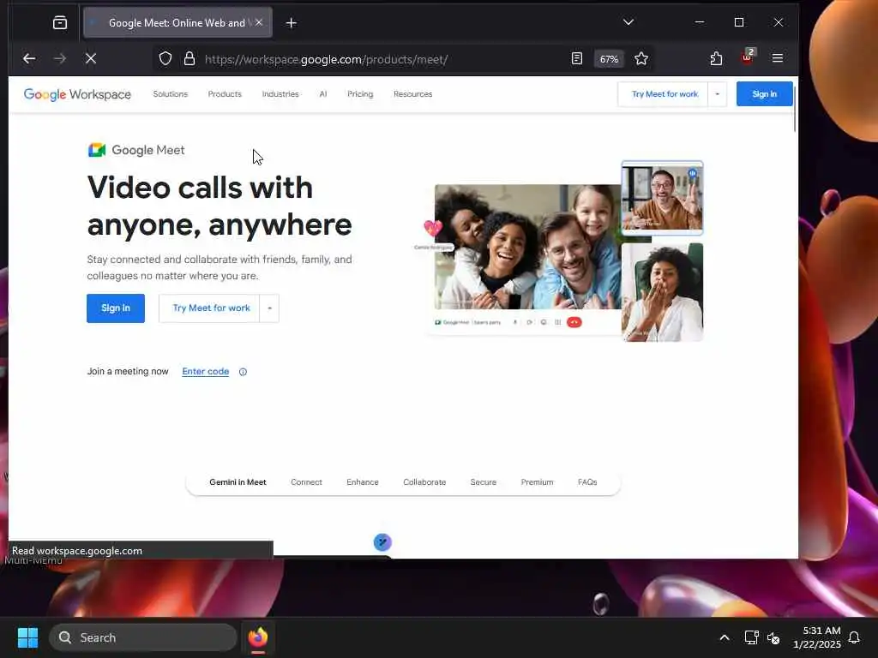Maximize the Firefox window
The width and height of the screenshot is (878, 658).
pos(739,22)
